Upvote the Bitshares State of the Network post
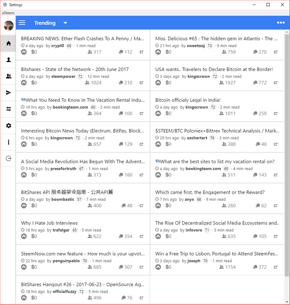 pyautogui.click(x=24, y=83)
